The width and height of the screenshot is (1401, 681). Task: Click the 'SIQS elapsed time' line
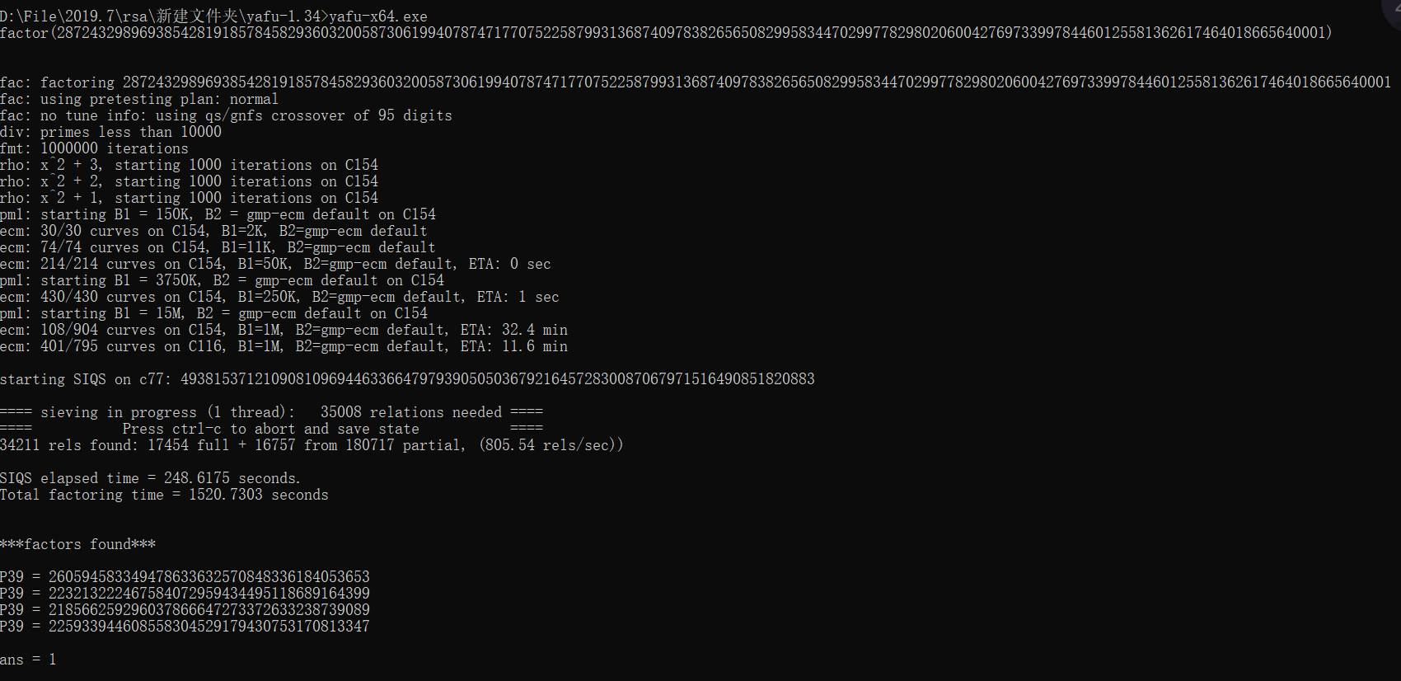[x=150, y=478]
